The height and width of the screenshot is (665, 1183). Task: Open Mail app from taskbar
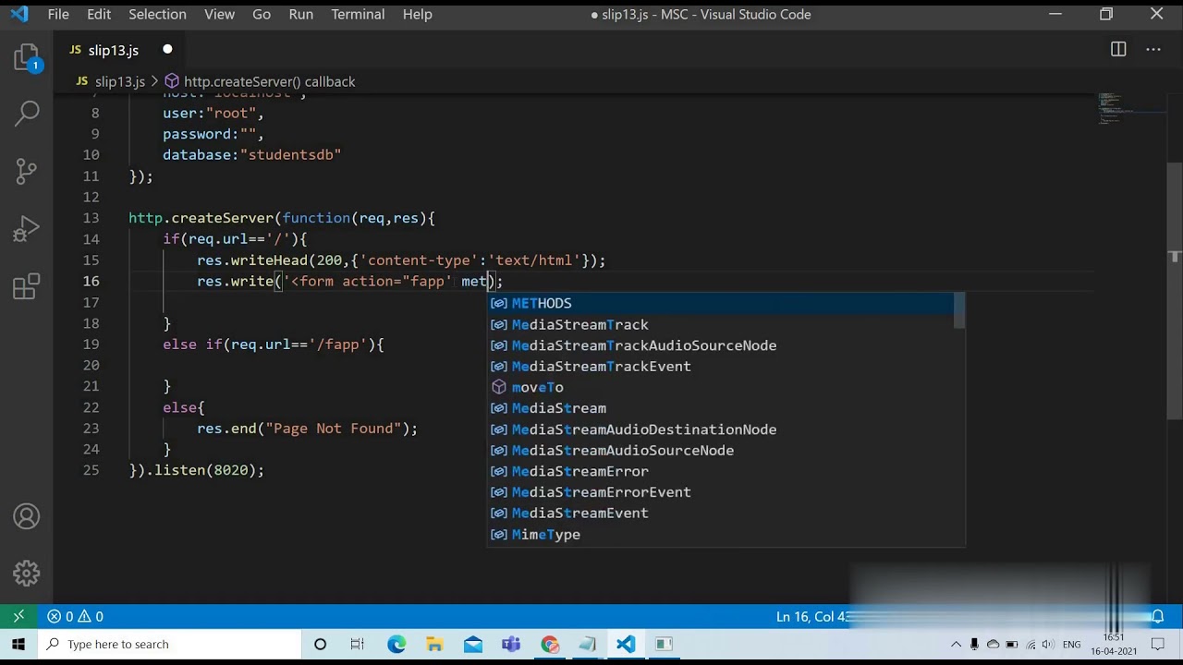pyautogui.click(x=473, y=644)
